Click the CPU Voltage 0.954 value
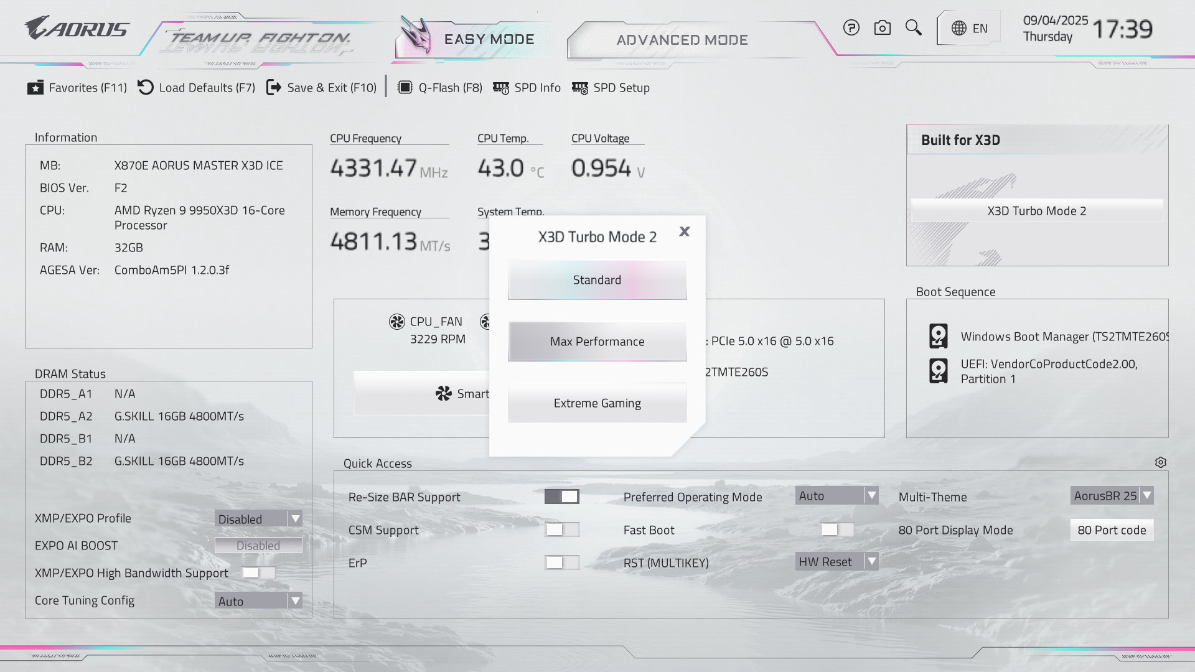 (x=601, y=168)
